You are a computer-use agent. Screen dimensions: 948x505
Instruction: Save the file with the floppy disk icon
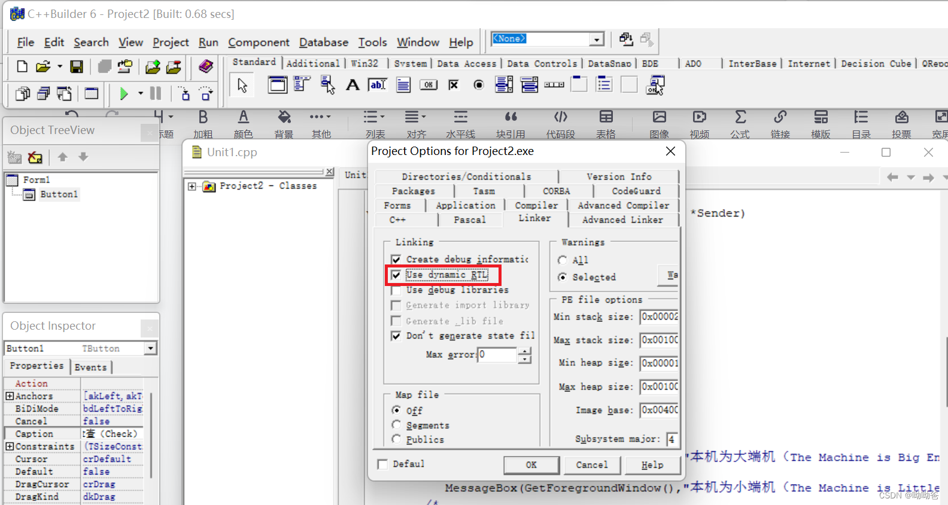pyautogui.click(x=77, y=66)
